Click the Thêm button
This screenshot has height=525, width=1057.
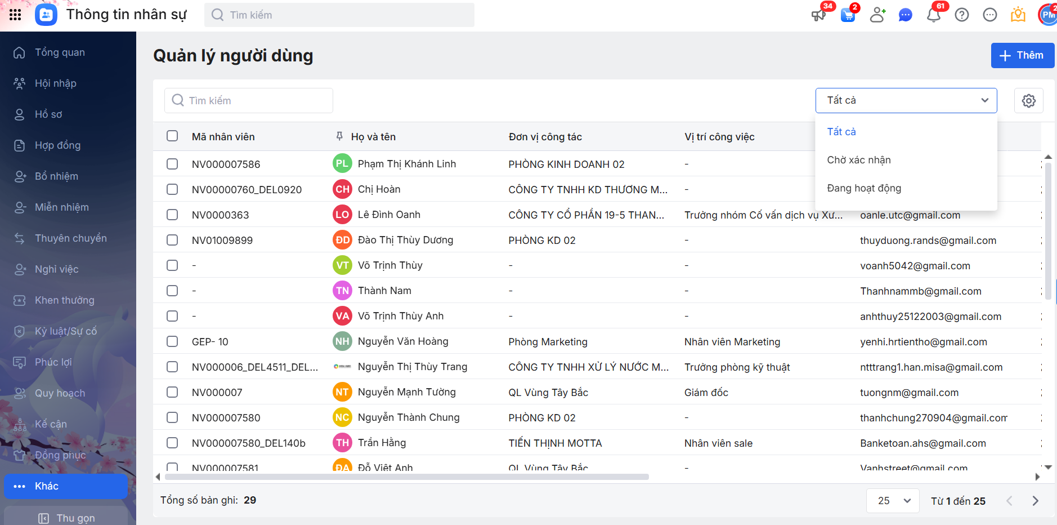tap(1022, 55)
